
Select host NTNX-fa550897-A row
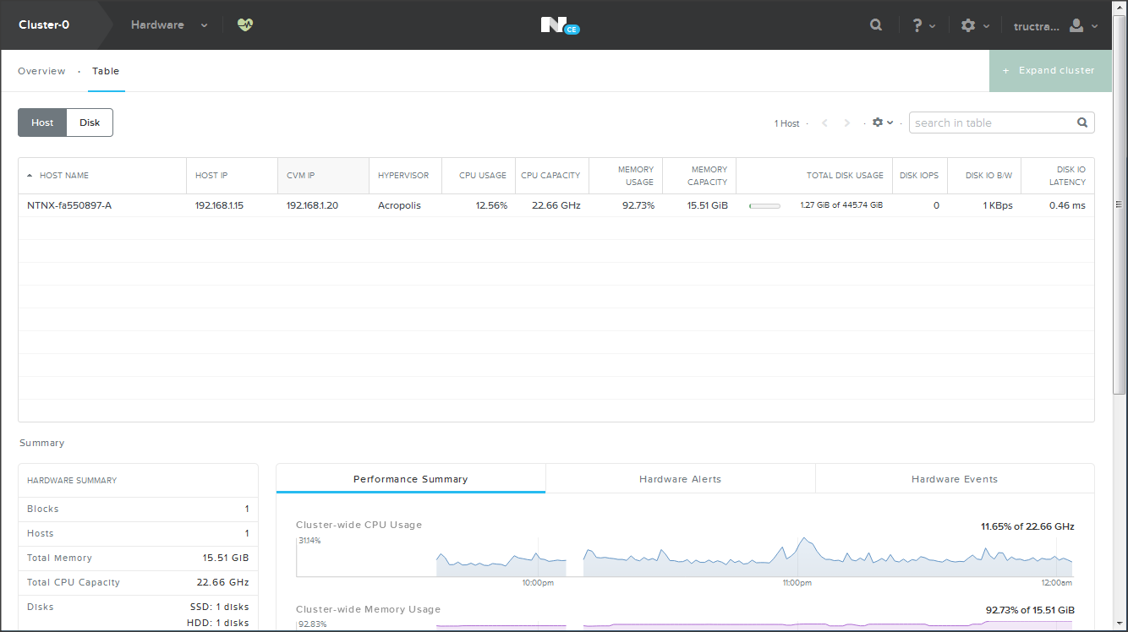69,205
